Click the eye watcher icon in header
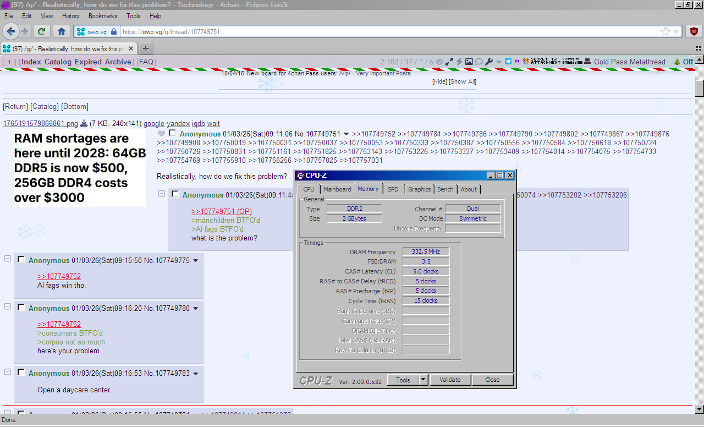 439,62
